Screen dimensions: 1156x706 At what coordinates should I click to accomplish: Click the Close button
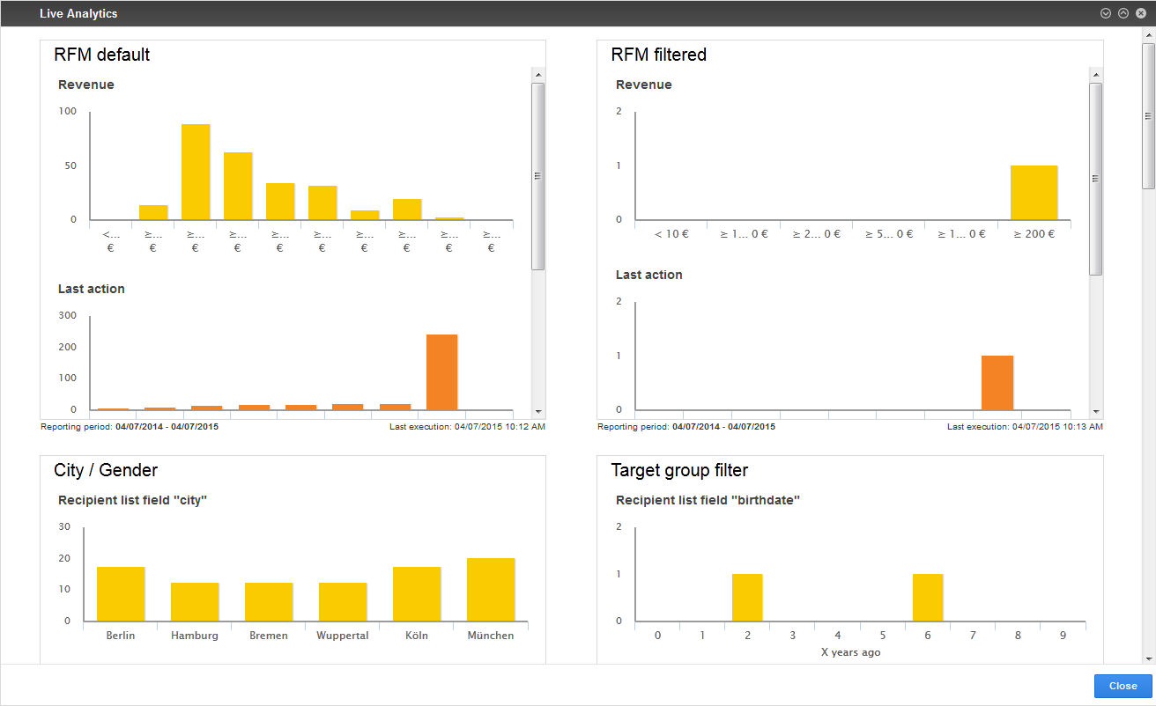pyautogui.click(x=1123, y=687)
